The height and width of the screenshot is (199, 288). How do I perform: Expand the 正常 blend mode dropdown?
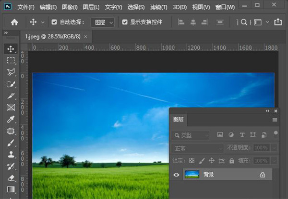pos(197,148)
